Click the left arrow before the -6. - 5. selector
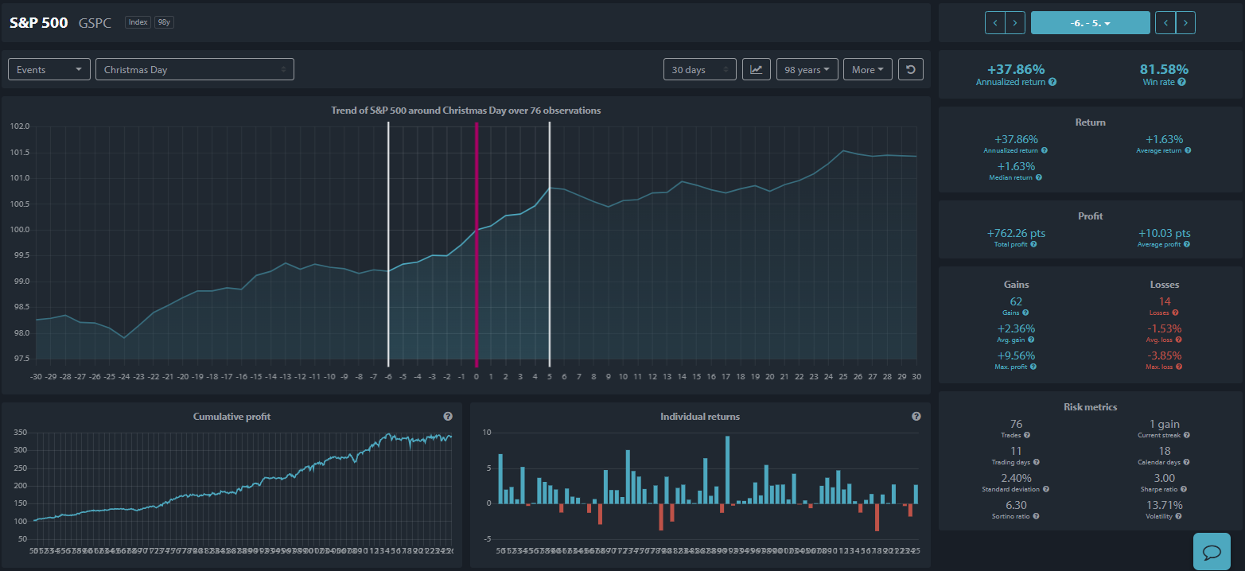 coord(995,23)
